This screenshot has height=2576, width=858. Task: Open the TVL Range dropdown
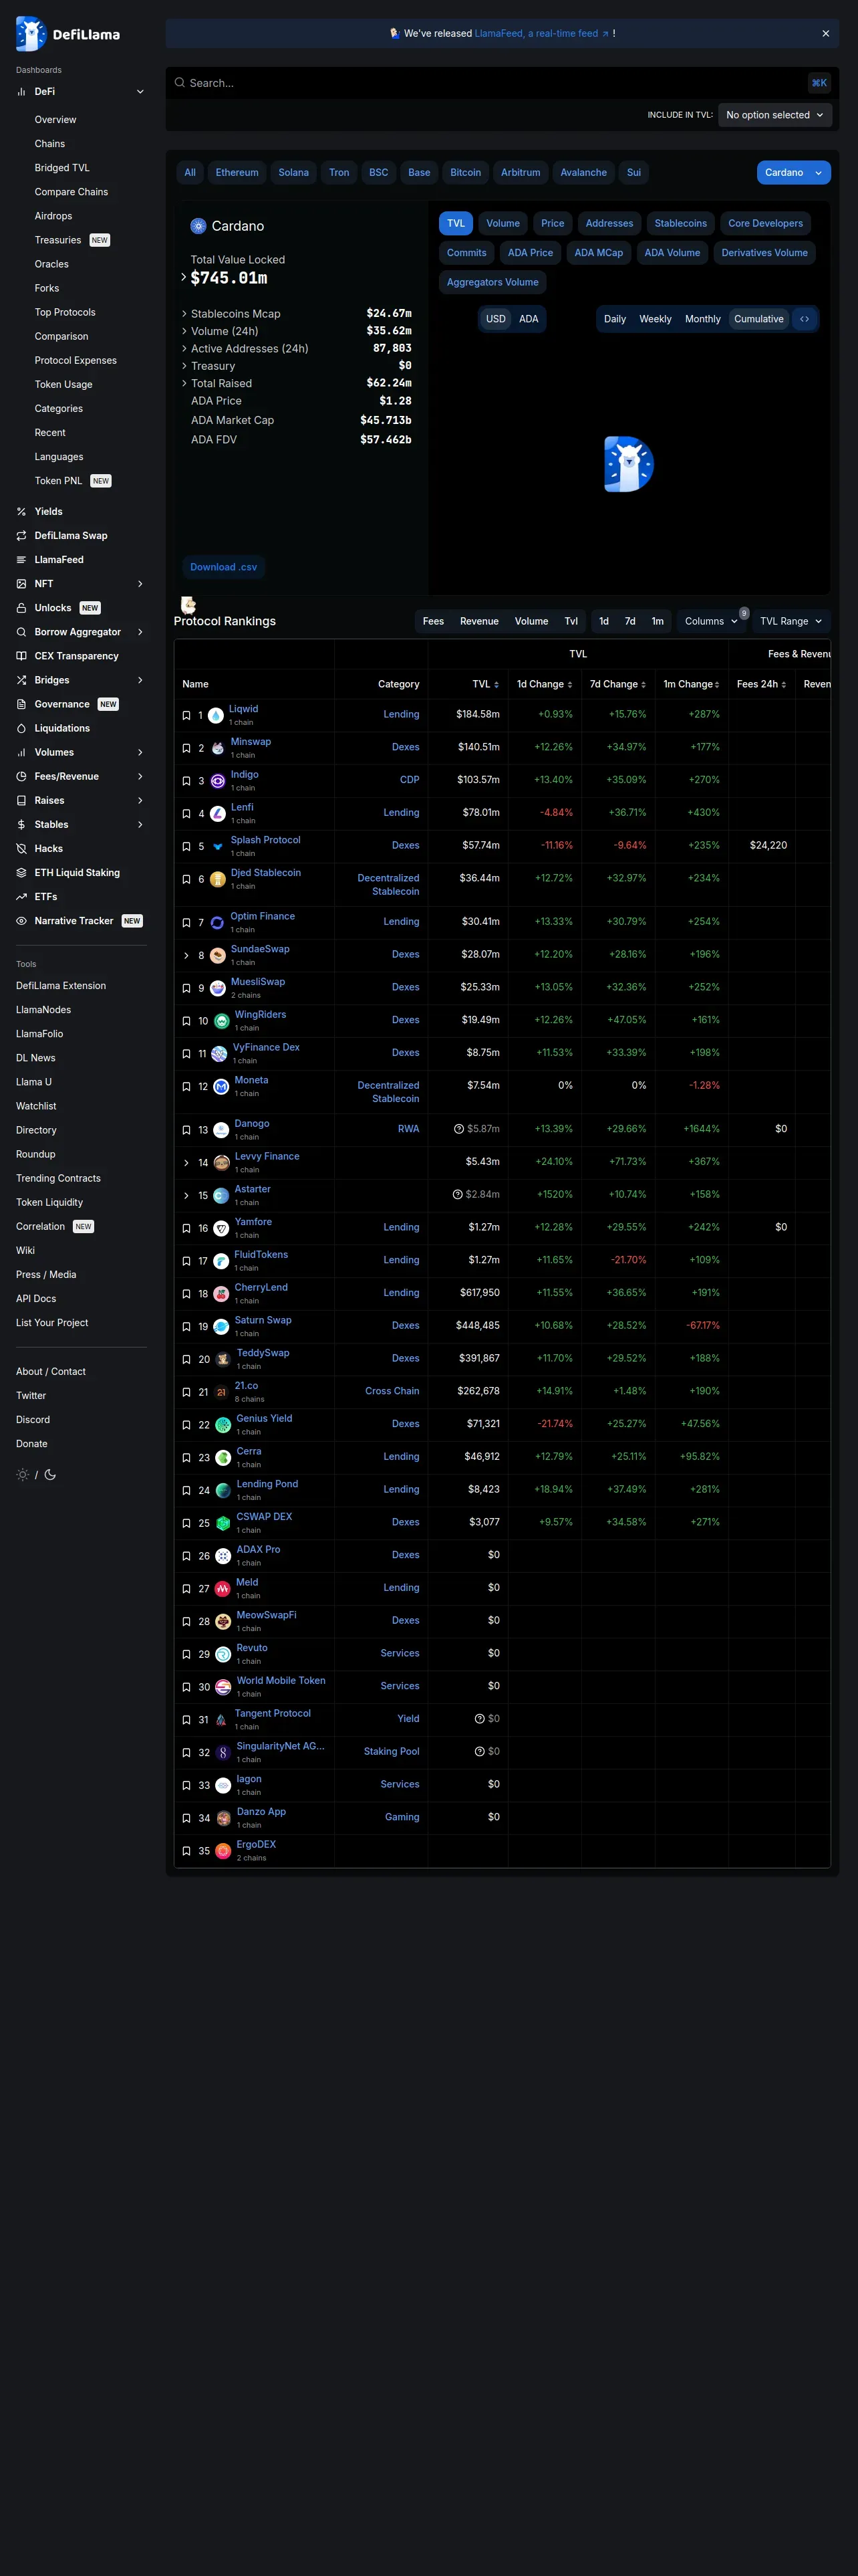click(790, 621)
